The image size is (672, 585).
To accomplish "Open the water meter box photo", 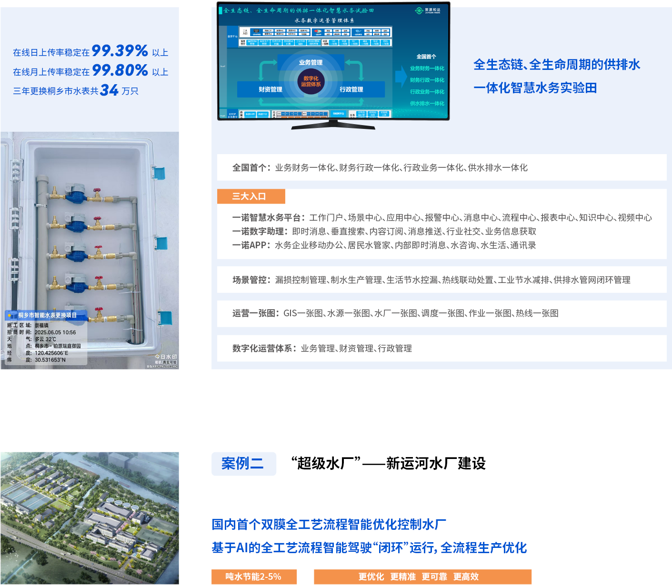I will coord(90,251).
